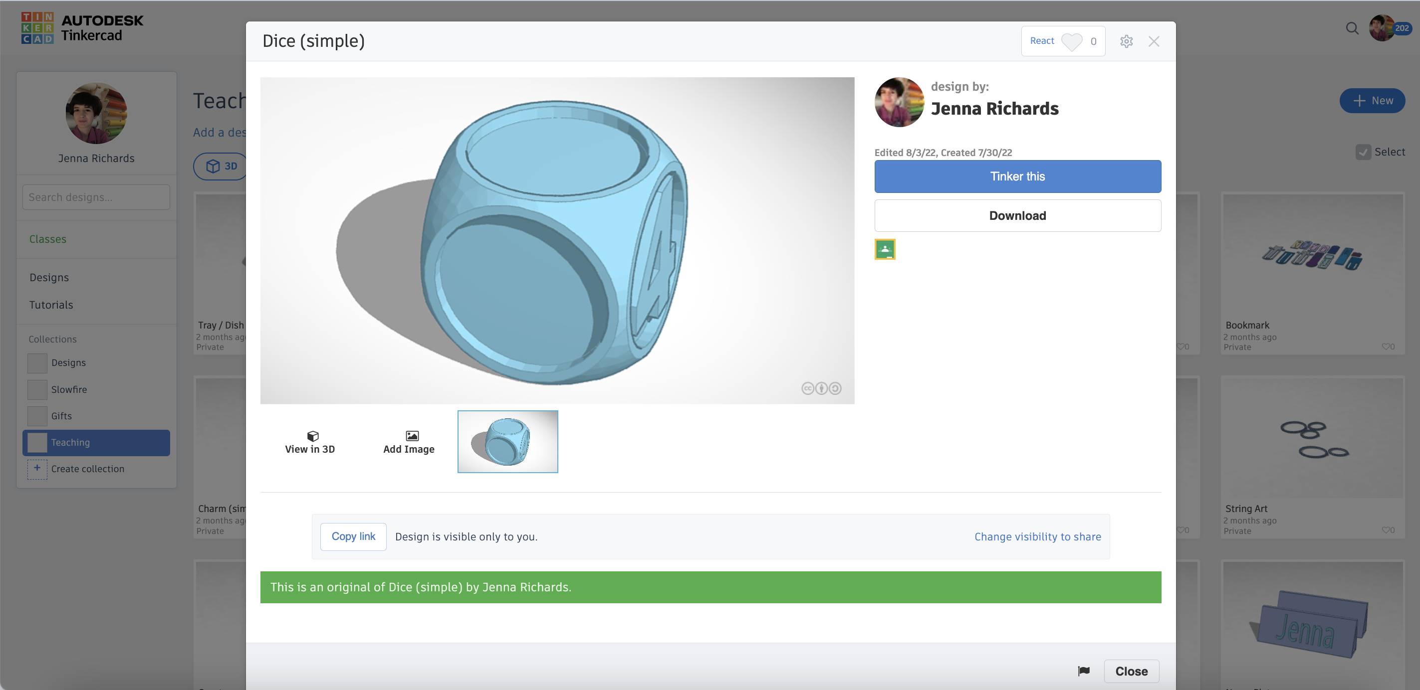Open View in 3D
This screenshot has height=690, width=1420.
[x=310, y=442]
